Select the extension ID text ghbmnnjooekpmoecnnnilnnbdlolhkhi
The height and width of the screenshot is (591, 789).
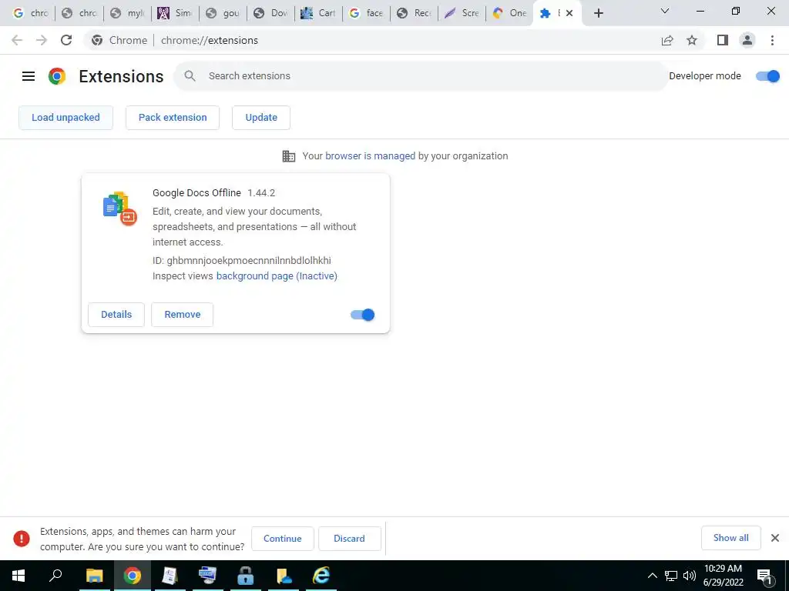pos(249,260)
